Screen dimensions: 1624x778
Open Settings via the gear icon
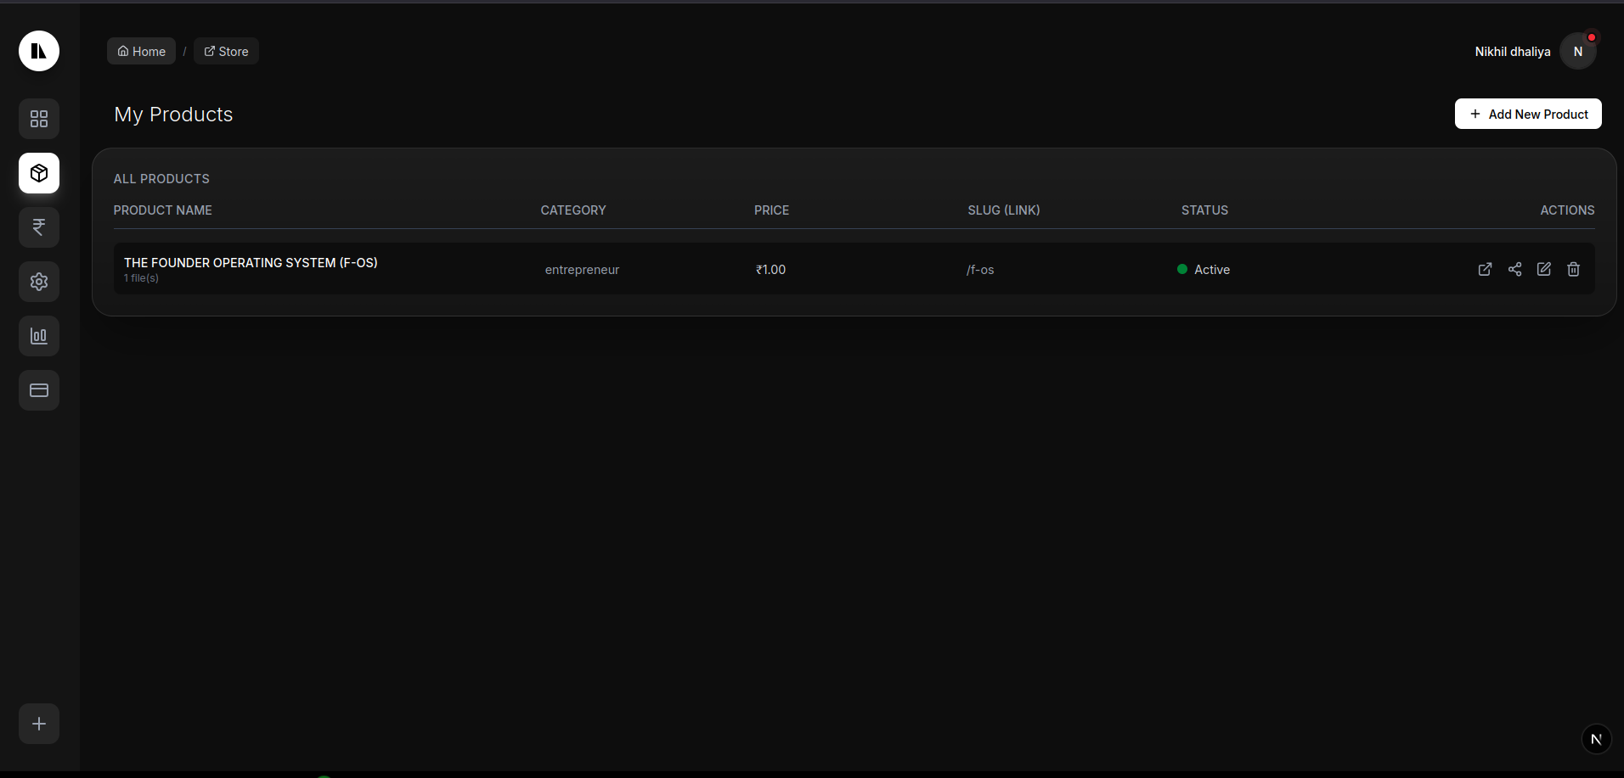(38, 281)
